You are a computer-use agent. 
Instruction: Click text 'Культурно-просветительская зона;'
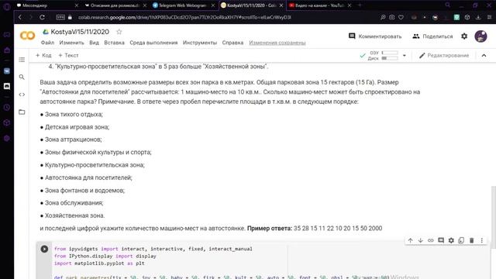pyautogui.click(x=95, y=165)
